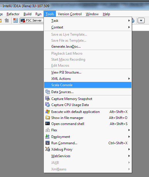The image size is (149, 177).
Task: Click the Xdebug Proxy icon
Action: pos(48,149)
